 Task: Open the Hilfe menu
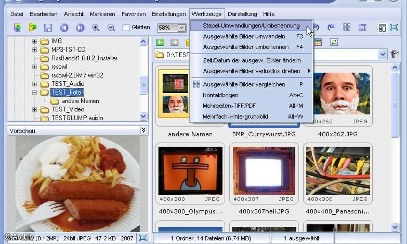pos(269,14)
